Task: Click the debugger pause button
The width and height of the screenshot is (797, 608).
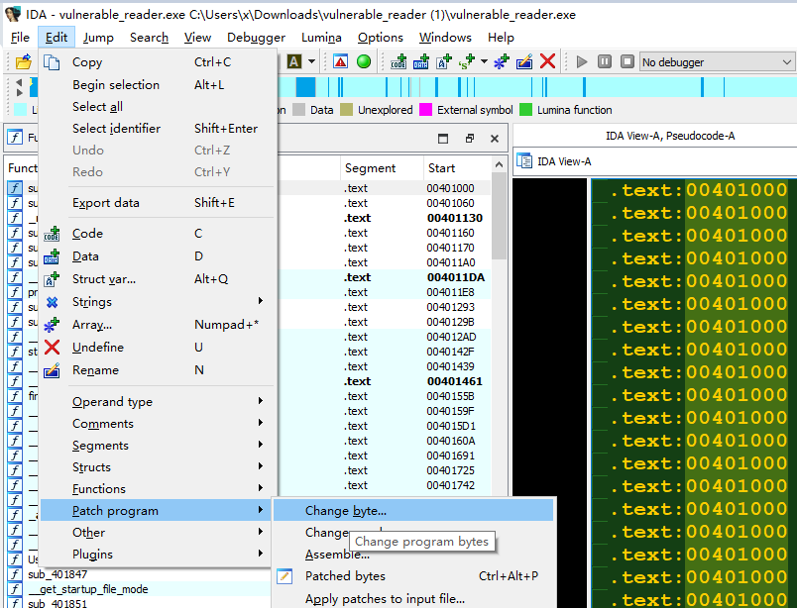Action: tap(605, 62)
